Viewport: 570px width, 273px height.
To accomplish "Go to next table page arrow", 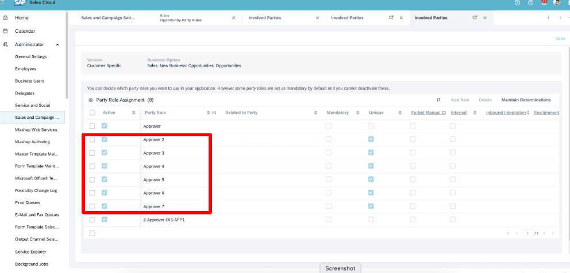I will (544, 233).
